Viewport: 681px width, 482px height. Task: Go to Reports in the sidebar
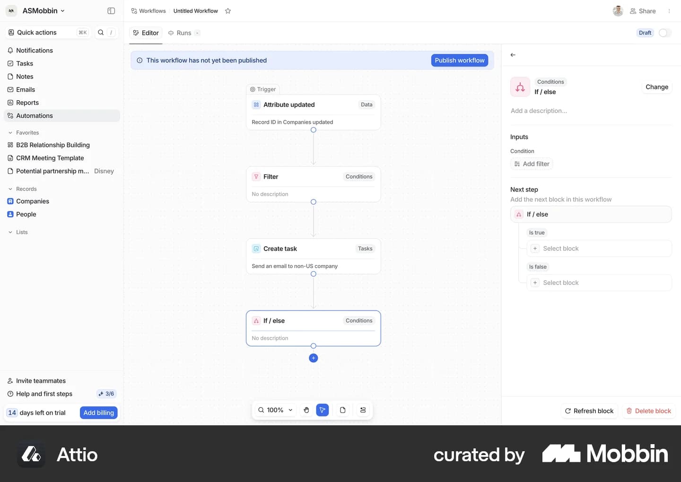tap(62, 103)
